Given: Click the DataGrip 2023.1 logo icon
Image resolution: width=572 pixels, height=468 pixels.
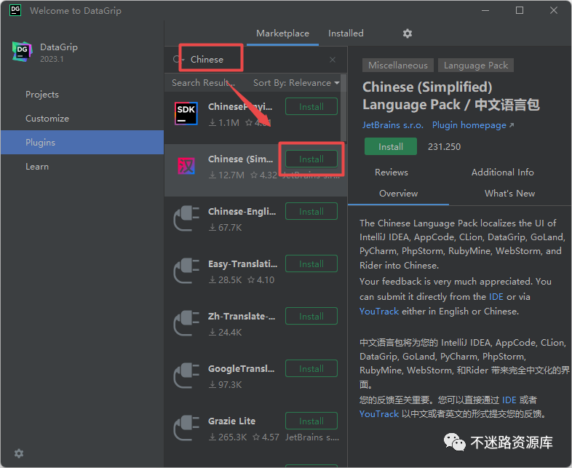Looking at the screenshot, I should [x=22, y=52].
